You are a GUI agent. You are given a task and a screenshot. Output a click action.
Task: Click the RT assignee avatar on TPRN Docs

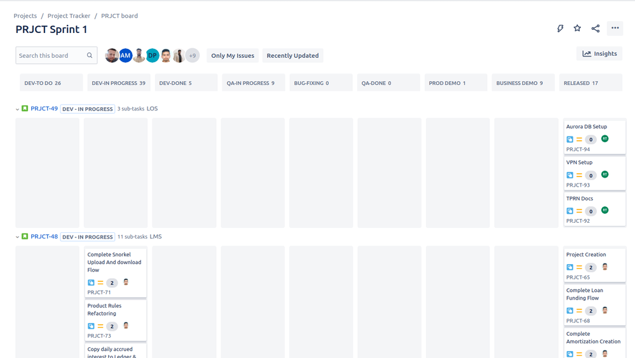pyautogui.click(x=604, y=210)
